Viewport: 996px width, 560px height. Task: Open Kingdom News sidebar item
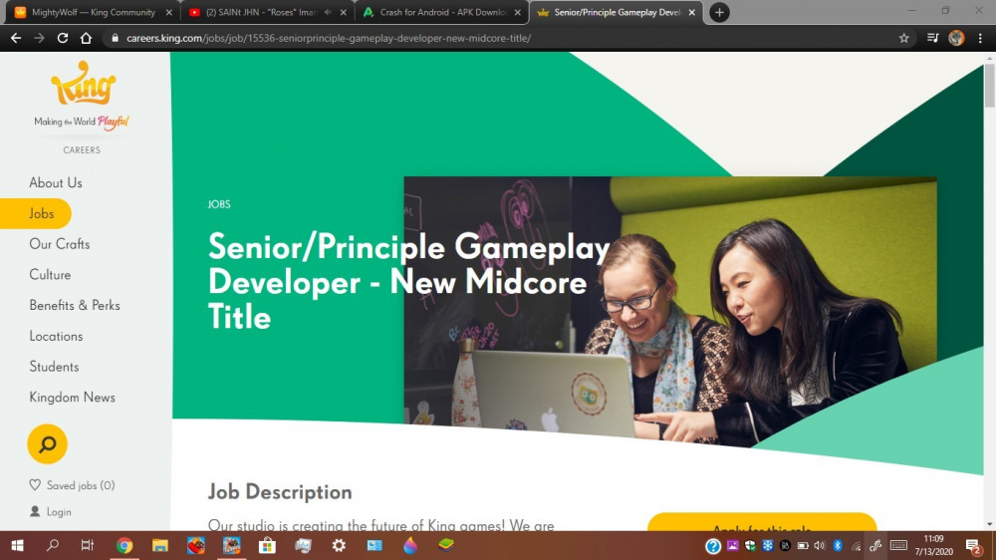pos(72,398)
